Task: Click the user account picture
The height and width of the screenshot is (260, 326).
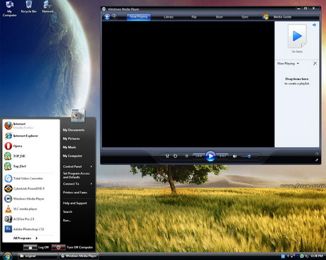Action: [x=77, y=115]
